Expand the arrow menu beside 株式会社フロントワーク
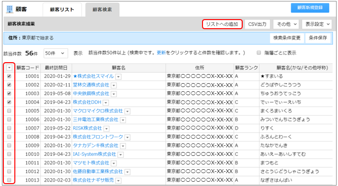Screen dimensions: 338x186 (x=128, y=137)
